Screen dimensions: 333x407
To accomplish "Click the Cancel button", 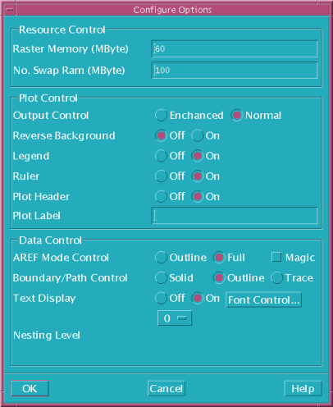I will 166,388.
